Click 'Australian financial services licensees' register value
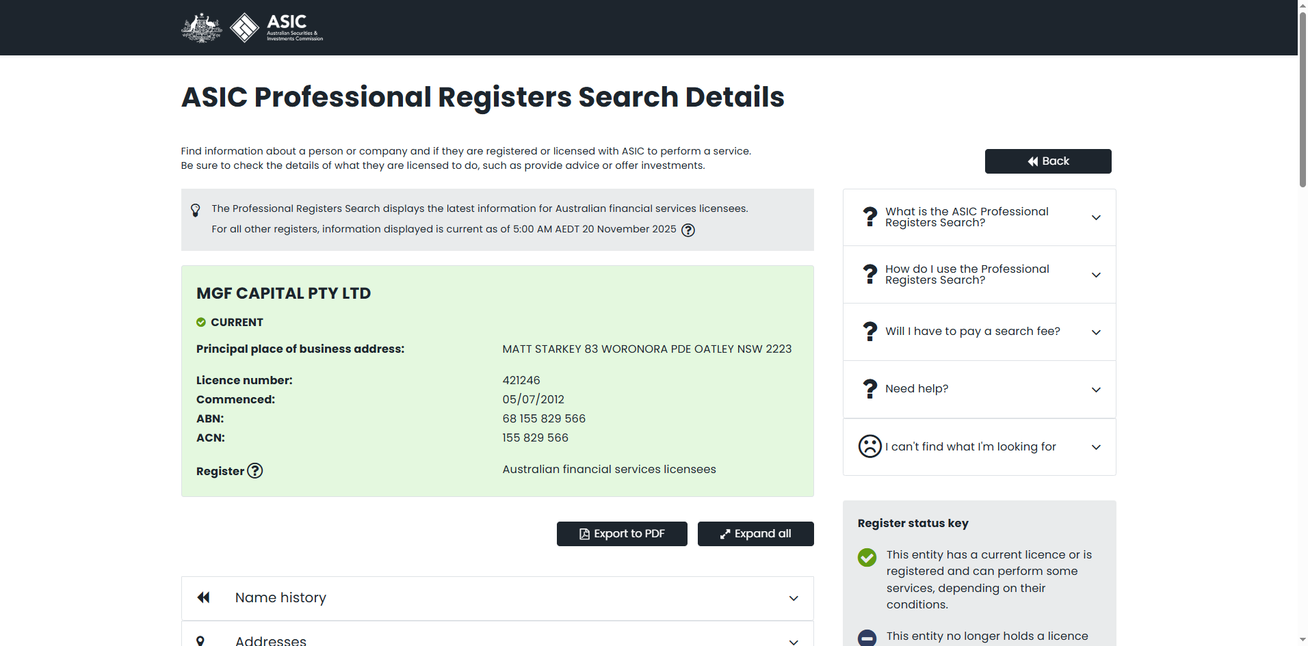The height and width of the screenshot is (646, 1308). 609,469
